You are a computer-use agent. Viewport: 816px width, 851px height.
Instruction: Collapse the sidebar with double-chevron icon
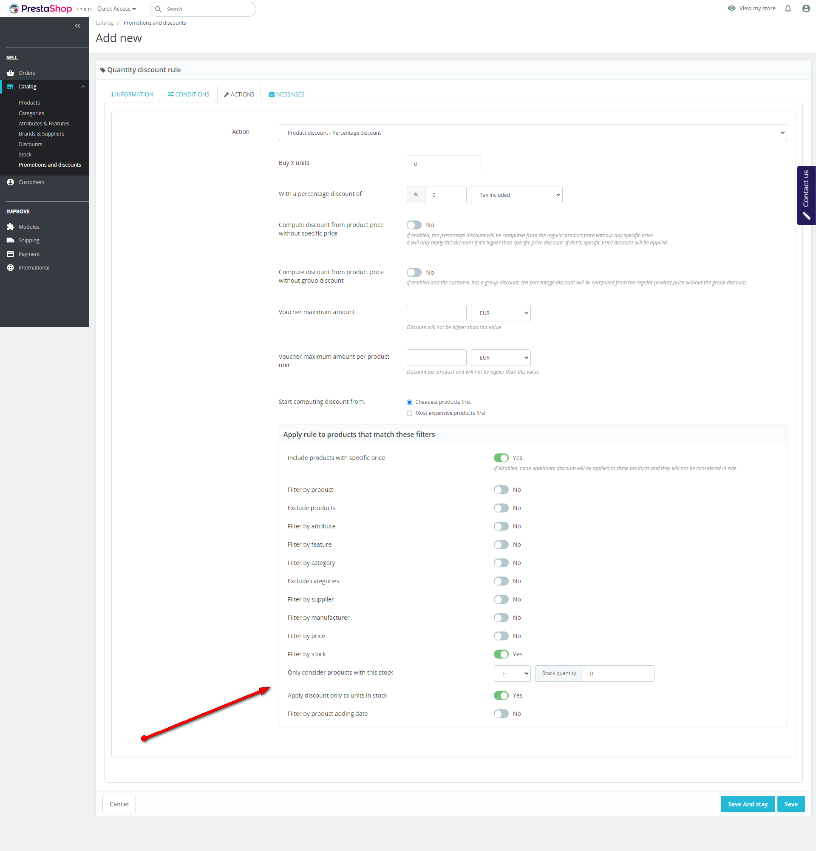click(x=77, y=26)
